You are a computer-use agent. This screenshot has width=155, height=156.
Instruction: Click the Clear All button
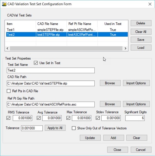tap(141, 31)
